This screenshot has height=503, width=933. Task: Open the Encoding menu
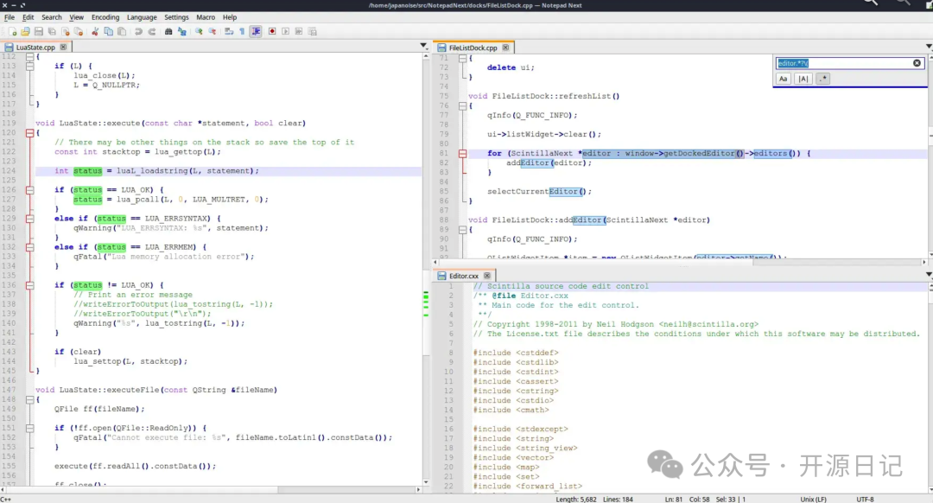pyautogui.click(x=105, y=17)
